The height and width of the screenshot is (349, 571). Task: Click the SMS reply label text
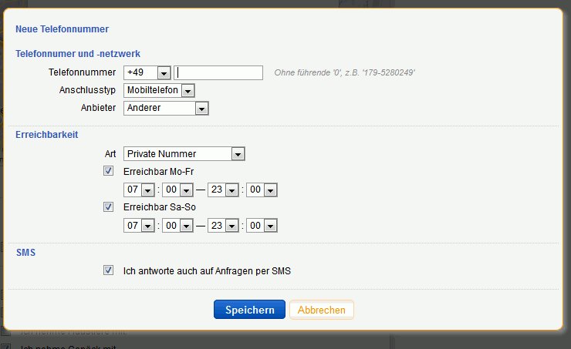click(x=207, y=271)
